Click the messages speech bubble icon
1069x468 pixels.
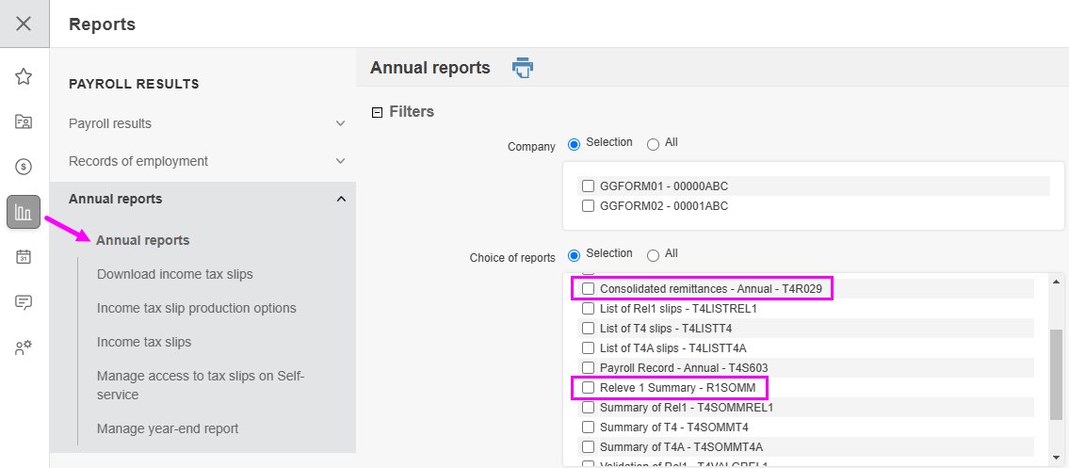[24, 302]
